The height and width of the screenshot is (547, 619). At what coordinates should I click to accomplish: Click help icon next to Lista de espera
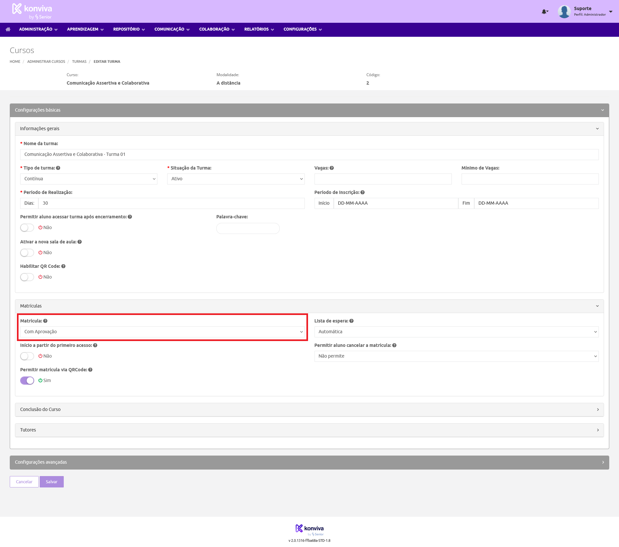(x=352, y=321)
